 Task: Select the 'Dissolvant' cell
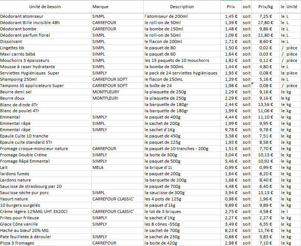coord(46,41)
